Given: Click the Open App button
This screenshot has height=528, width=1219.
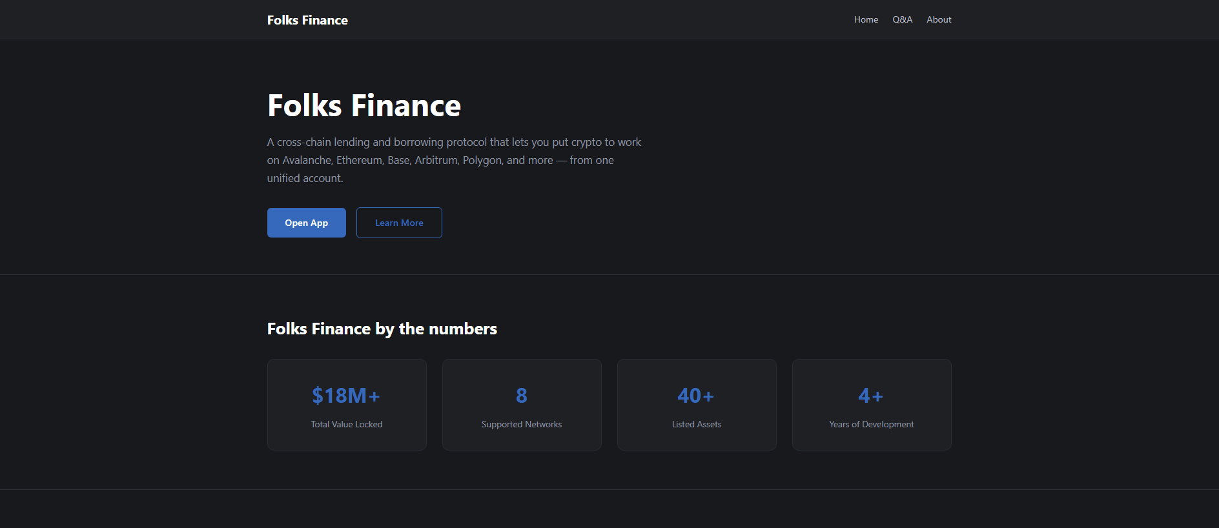Looking at the screenshot, I should 307,223.
